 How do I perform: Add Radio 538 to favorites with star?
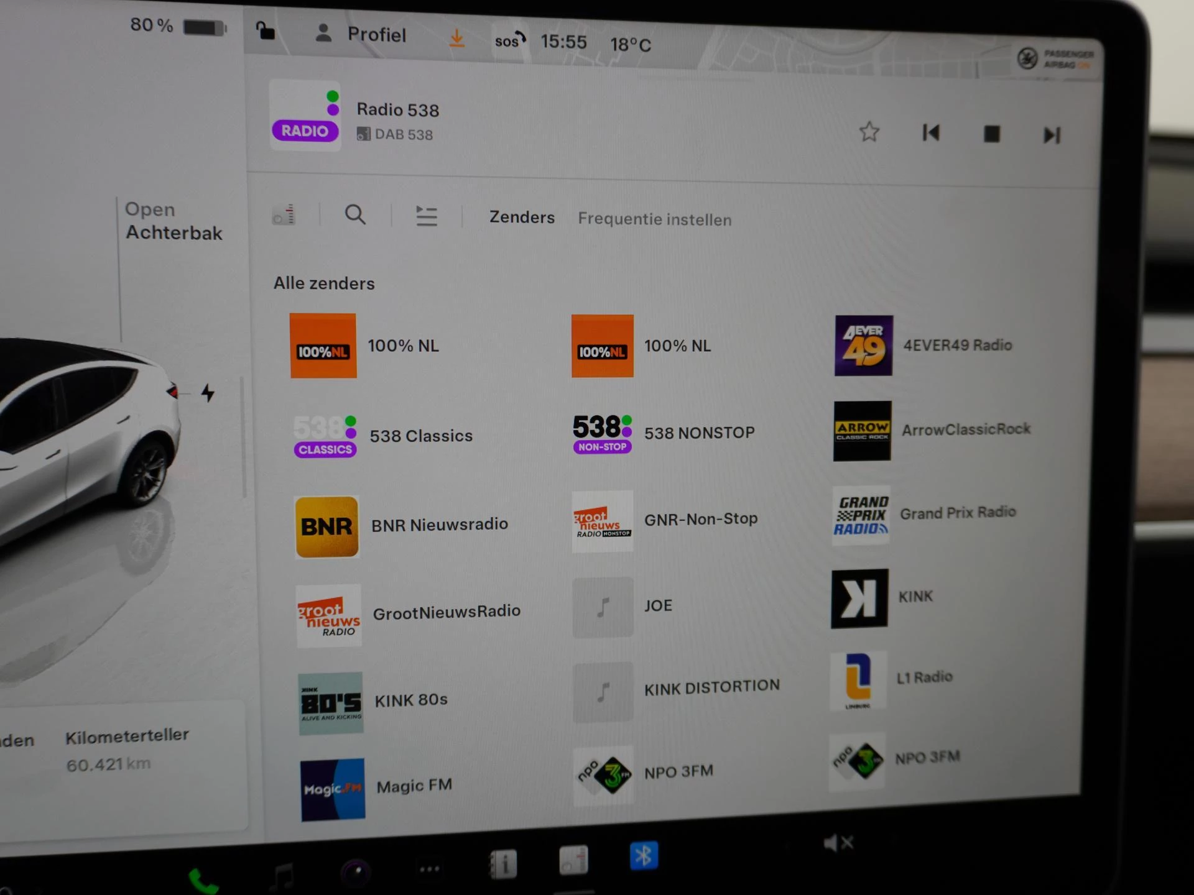tap(869, 132)
